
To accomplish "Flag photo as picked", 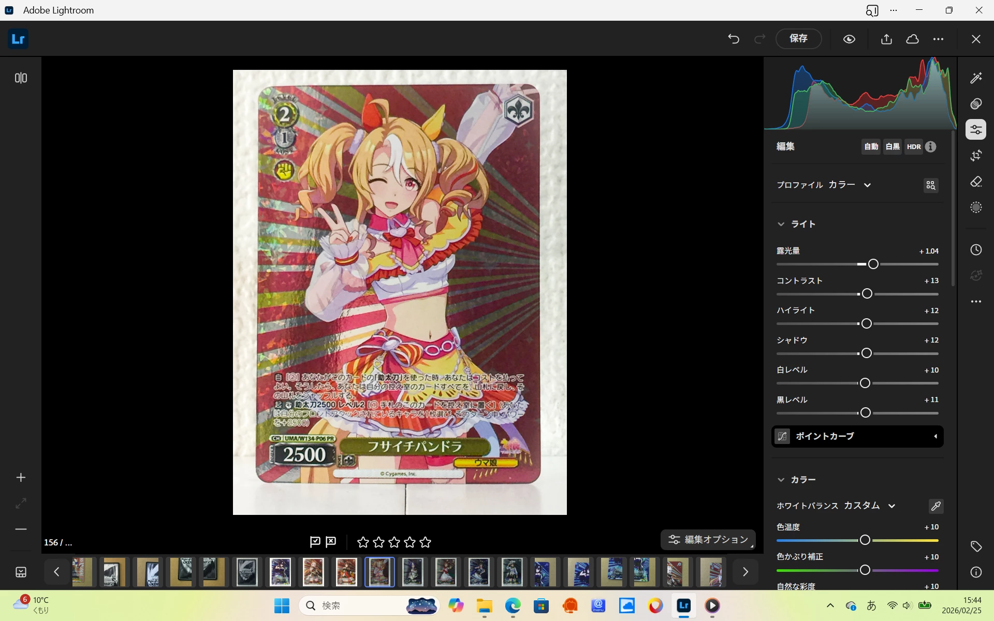I will [x=315, y=542].
